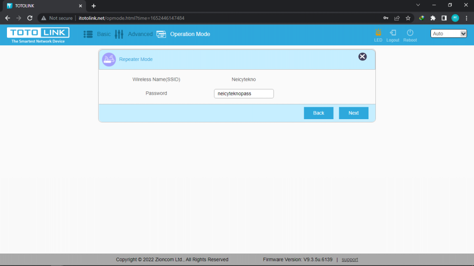Click the Next button
Viewport: 474px width, 266px height.
pyautogui.click(x=353, y=113)
